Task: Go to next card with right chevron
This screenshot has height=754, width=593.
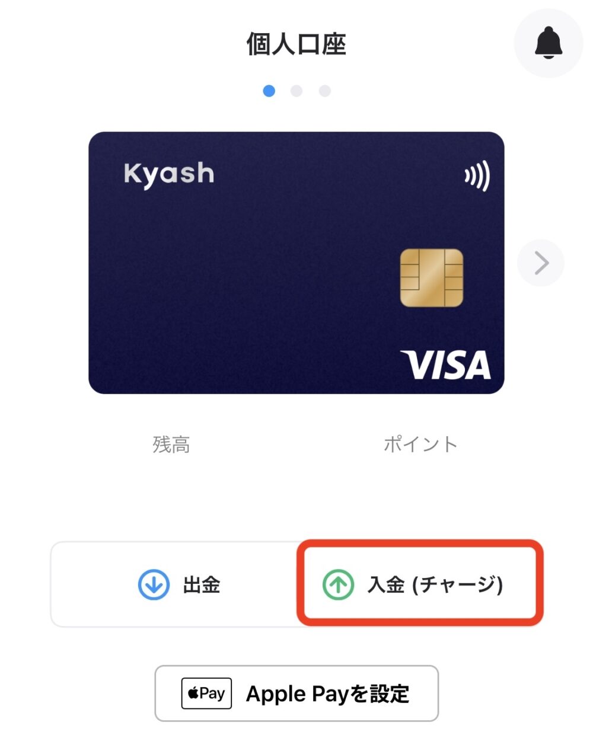Action: [541, 263]
